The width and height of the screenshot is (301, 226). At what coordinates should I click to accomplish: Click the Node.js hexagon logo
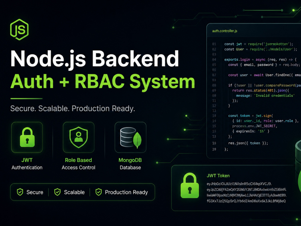pos(19,30)
